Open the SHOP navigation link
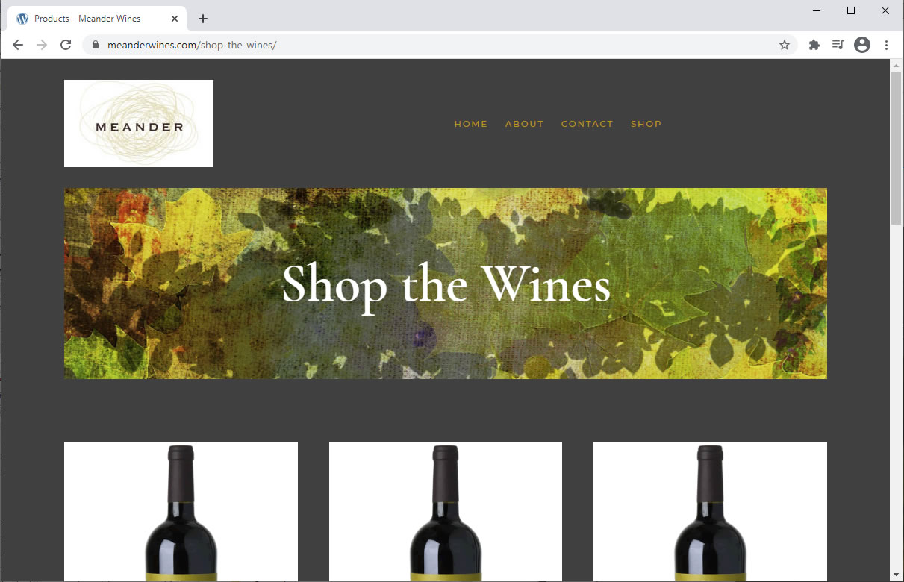The width and height of the screenshot is (904, 582). point(646,124)
